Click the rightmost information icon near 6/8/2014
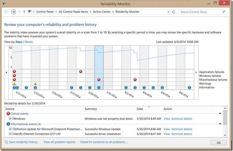 (189, 88)
